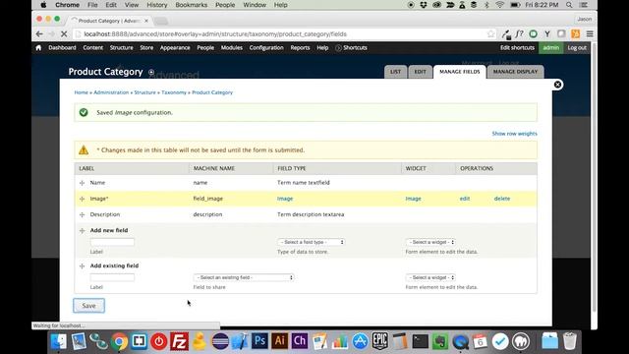Open the Structure admin menu item

coord(122,48)
